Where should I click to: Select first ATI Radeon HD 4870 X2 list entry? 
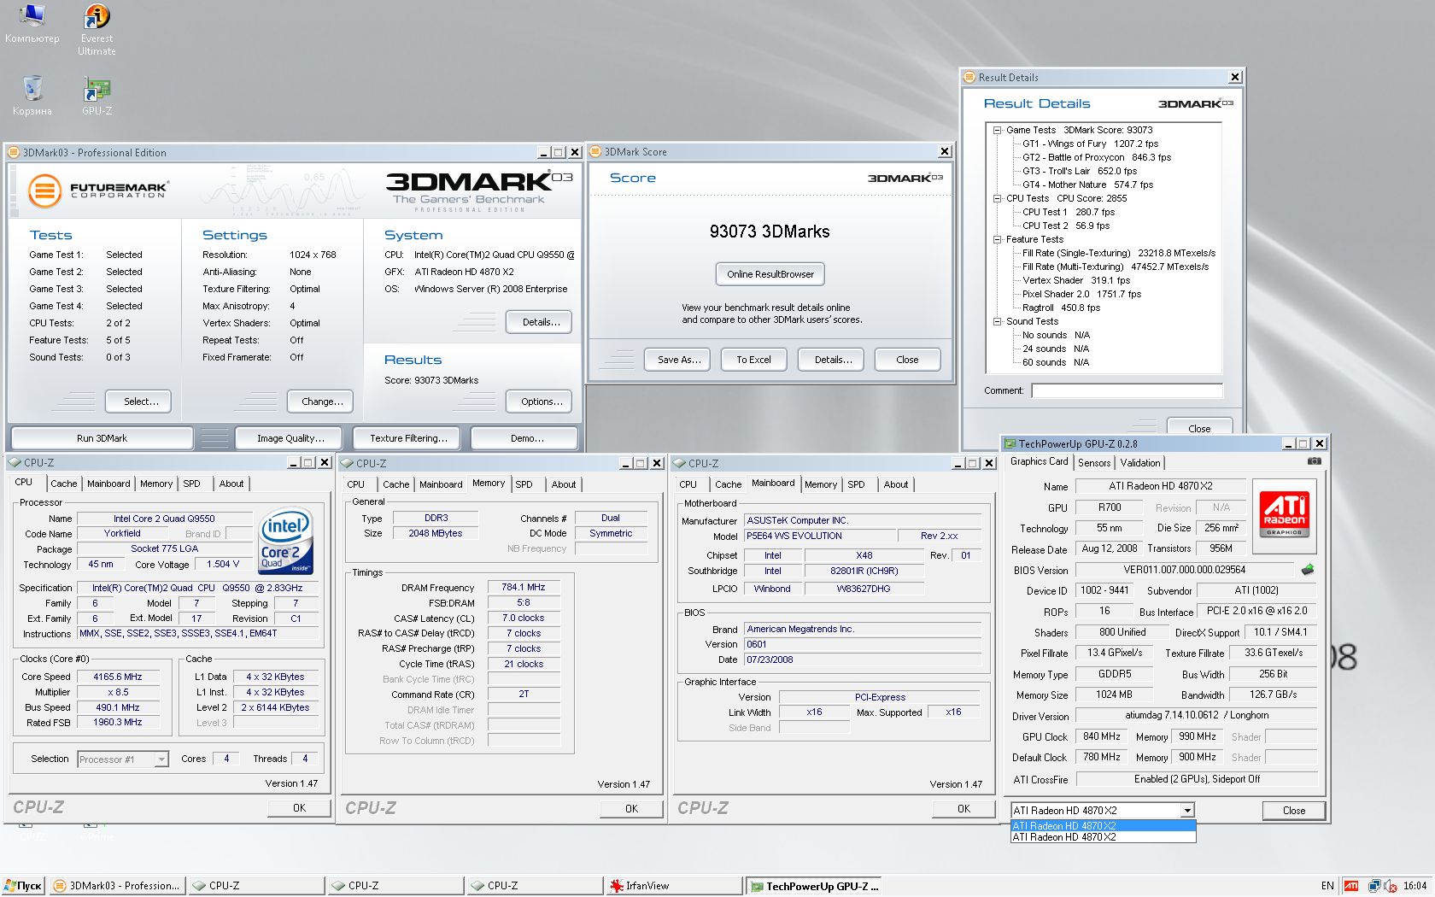[1103, 826]
